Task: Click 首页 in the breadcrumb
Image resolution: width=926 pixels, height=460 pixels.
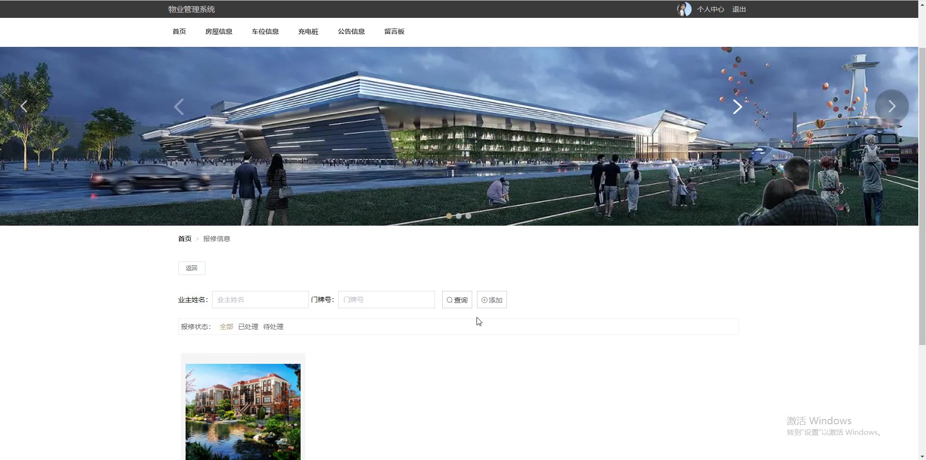Action: tap(185, 239)
